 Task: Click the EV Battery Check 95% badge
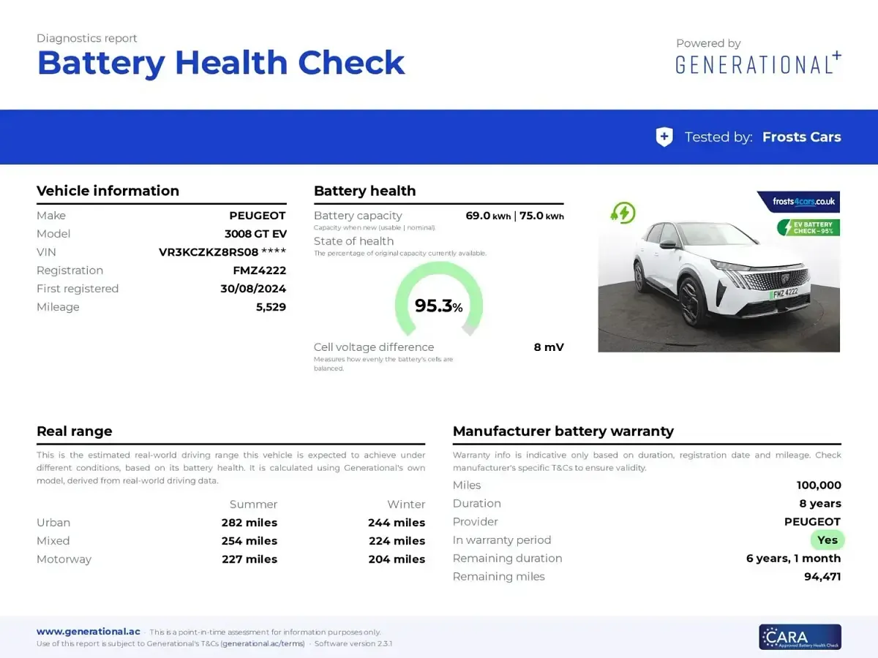point(808,227)
